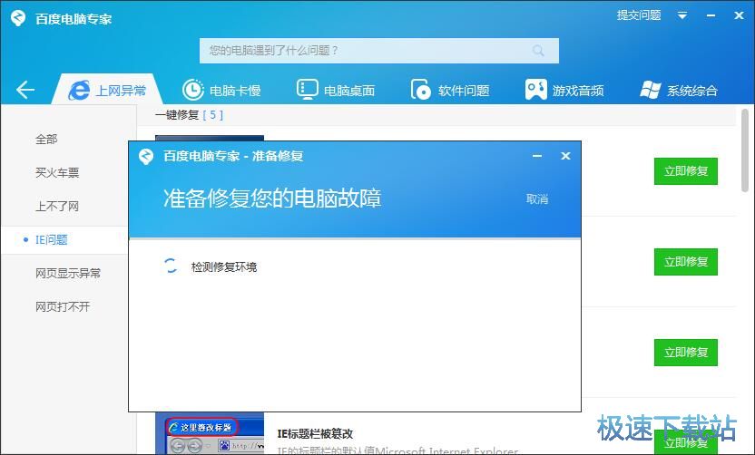This screenshot has width=755, height=455.
Task: Switch to 上网异常 tab
Action: pyautogui.click(x=107, y=90)
